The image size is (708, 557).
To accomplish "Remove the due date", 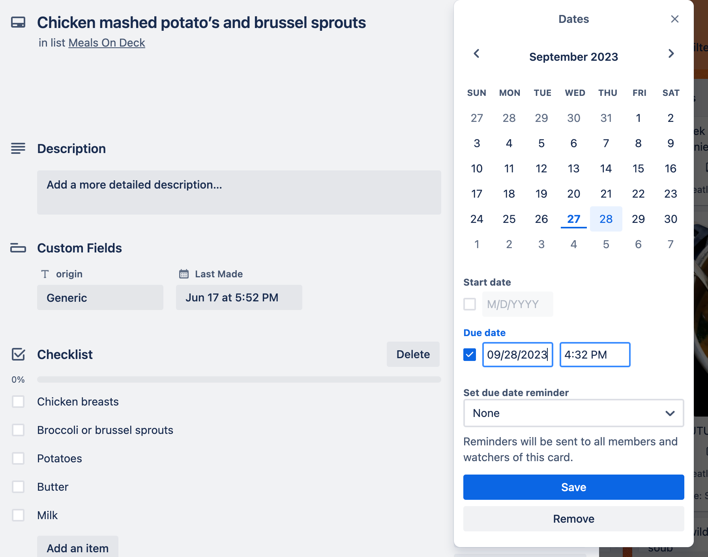I will click(574, 519).
